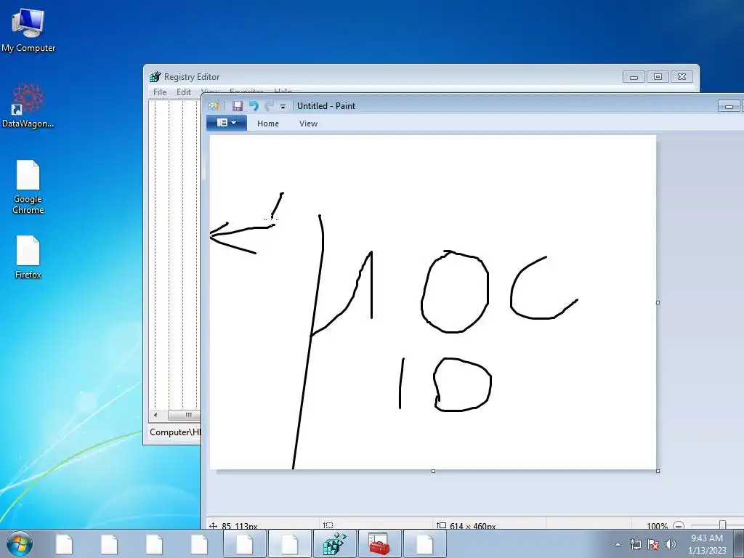
Task: Click the horizontal scrollbar thumb in Registry Editor
Action: 185,415
